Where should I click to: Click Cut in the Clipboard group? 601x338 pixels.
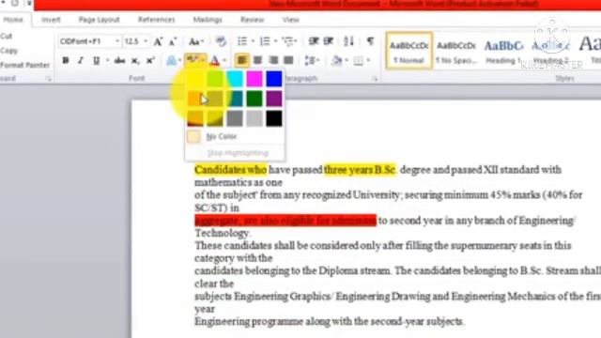coord(7,36)
